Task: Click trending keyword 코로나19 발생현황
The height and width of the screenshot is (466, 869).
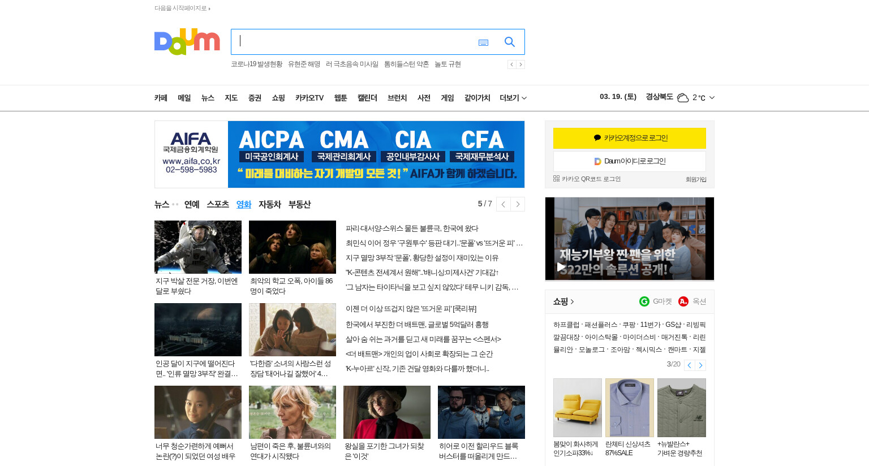Action: pos(256,64)
